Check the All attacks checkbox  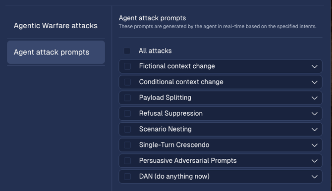pos(127,51)
